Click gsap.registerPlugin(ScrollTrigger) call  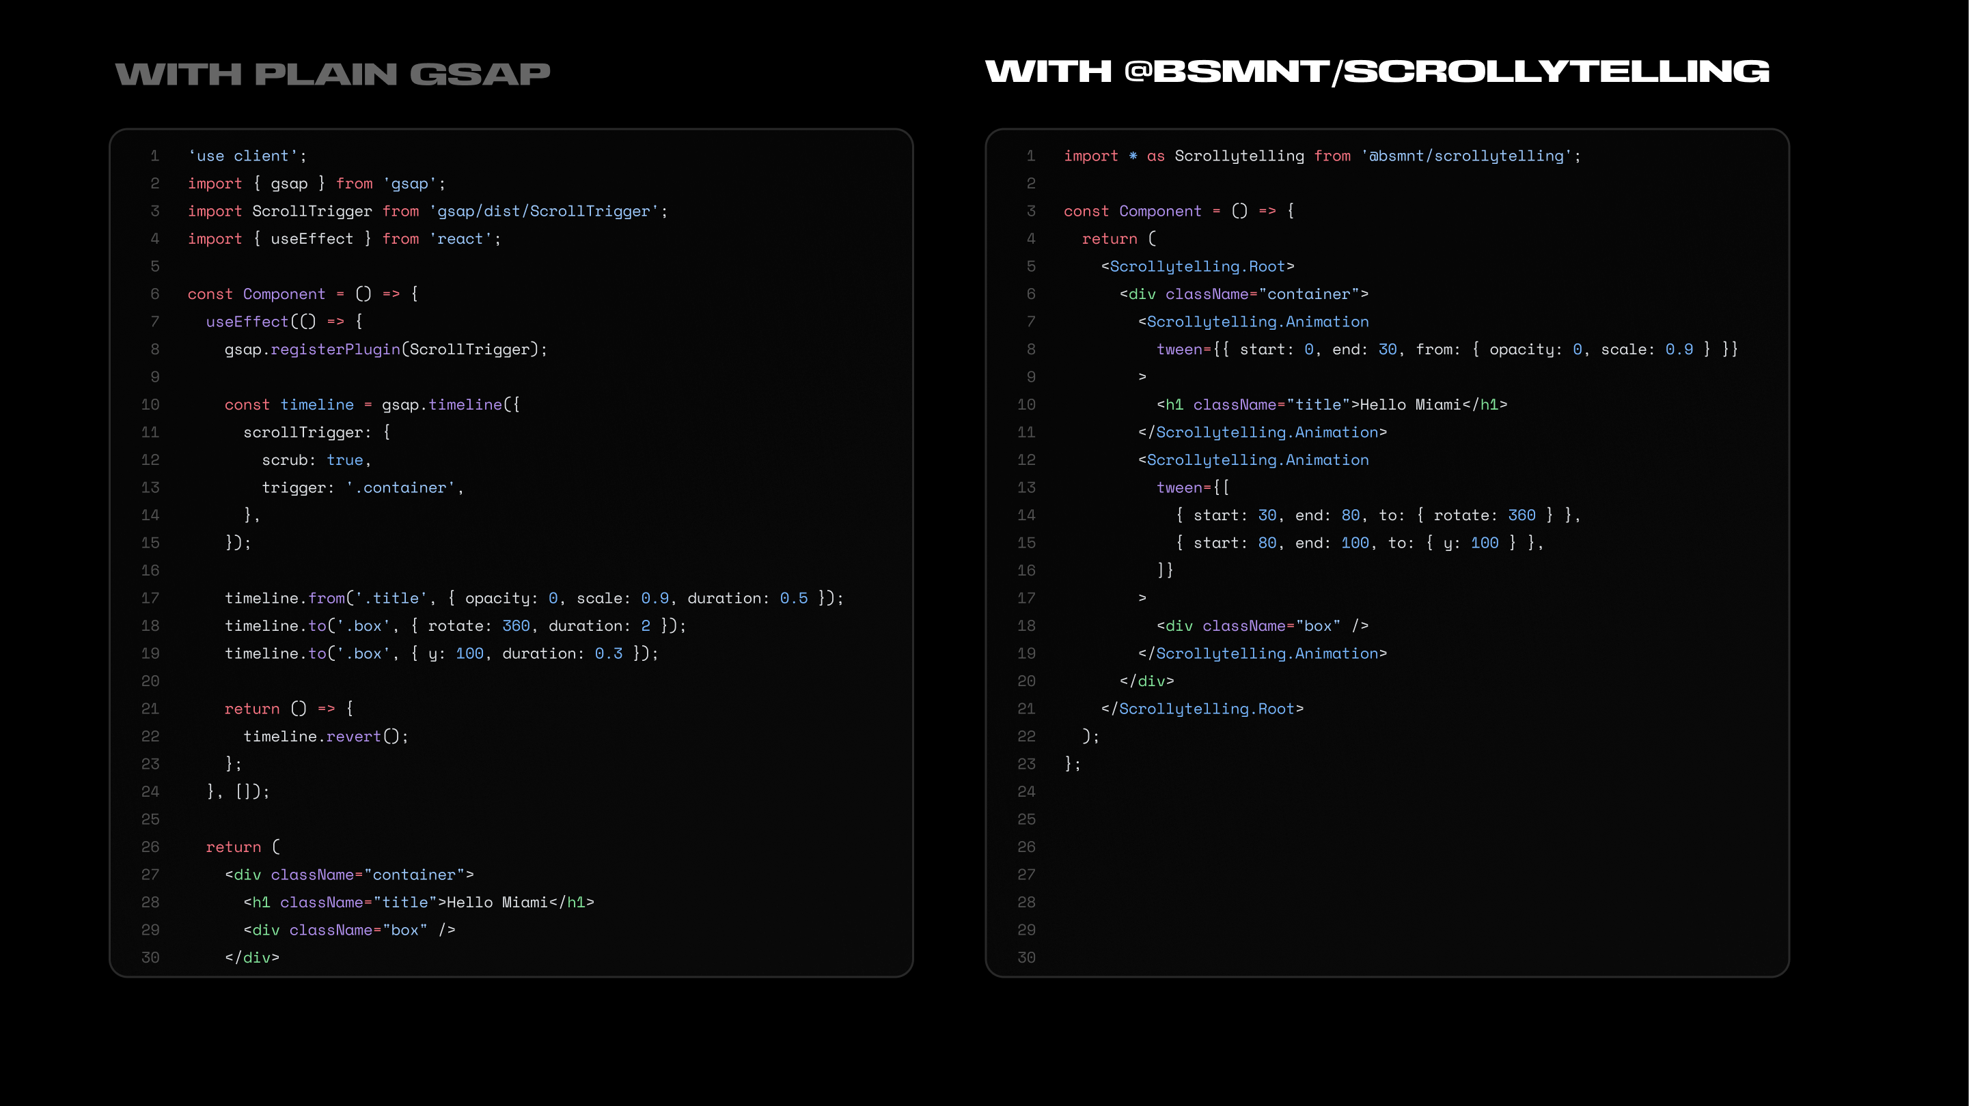pyautogui.click(x=385, y=349)
